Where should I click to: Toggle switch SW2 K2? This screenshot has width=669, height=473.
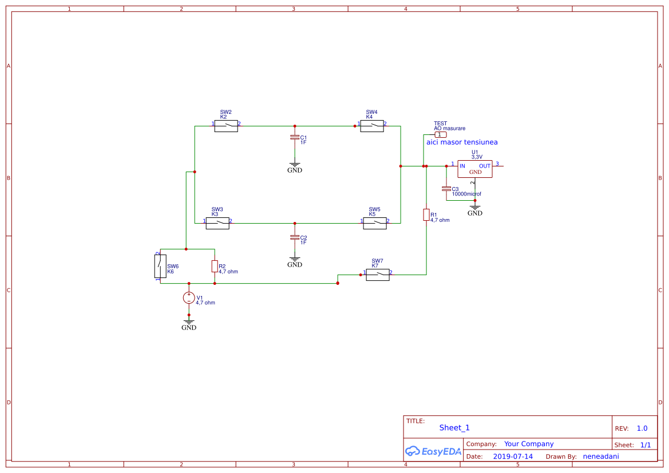[225, 126]
